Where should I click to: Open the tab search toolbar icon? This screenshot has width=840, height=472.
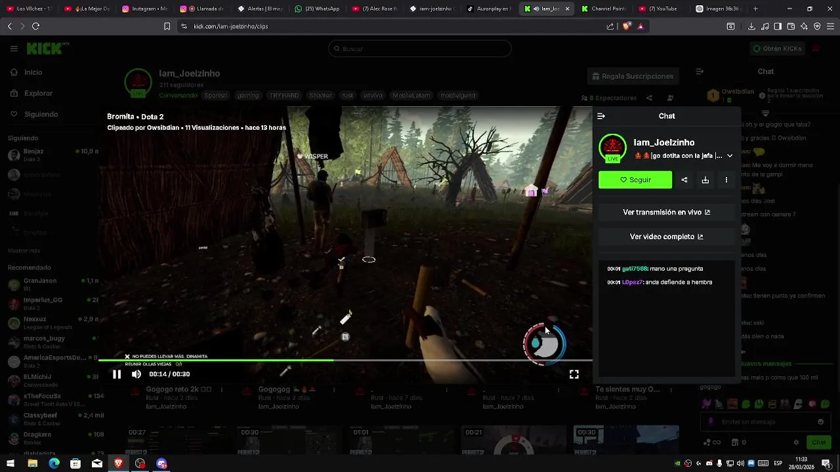[x=730, y=26]
